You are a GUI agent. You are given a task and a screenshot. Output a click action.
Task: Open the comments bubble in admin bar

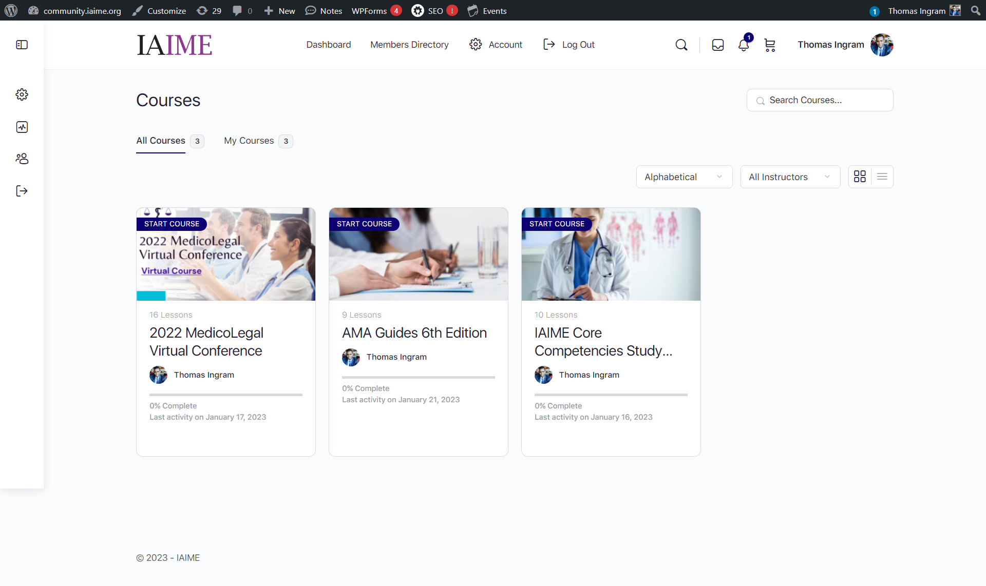point(242,11)
